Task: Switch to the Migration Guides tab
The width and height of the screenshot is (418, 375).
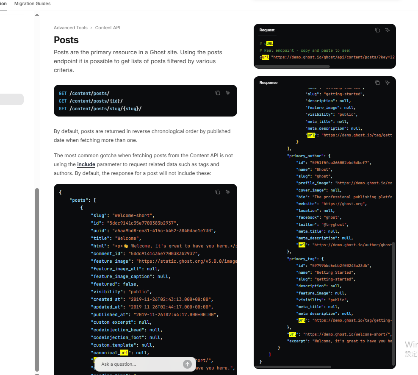Action: 32,3
